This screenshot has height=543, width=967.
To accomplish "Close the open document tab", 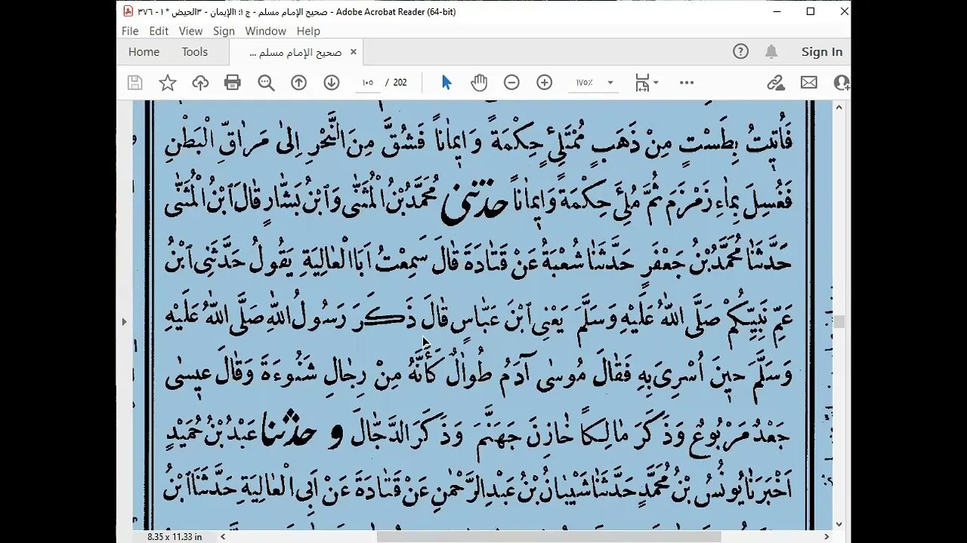I will pos(353,52).
